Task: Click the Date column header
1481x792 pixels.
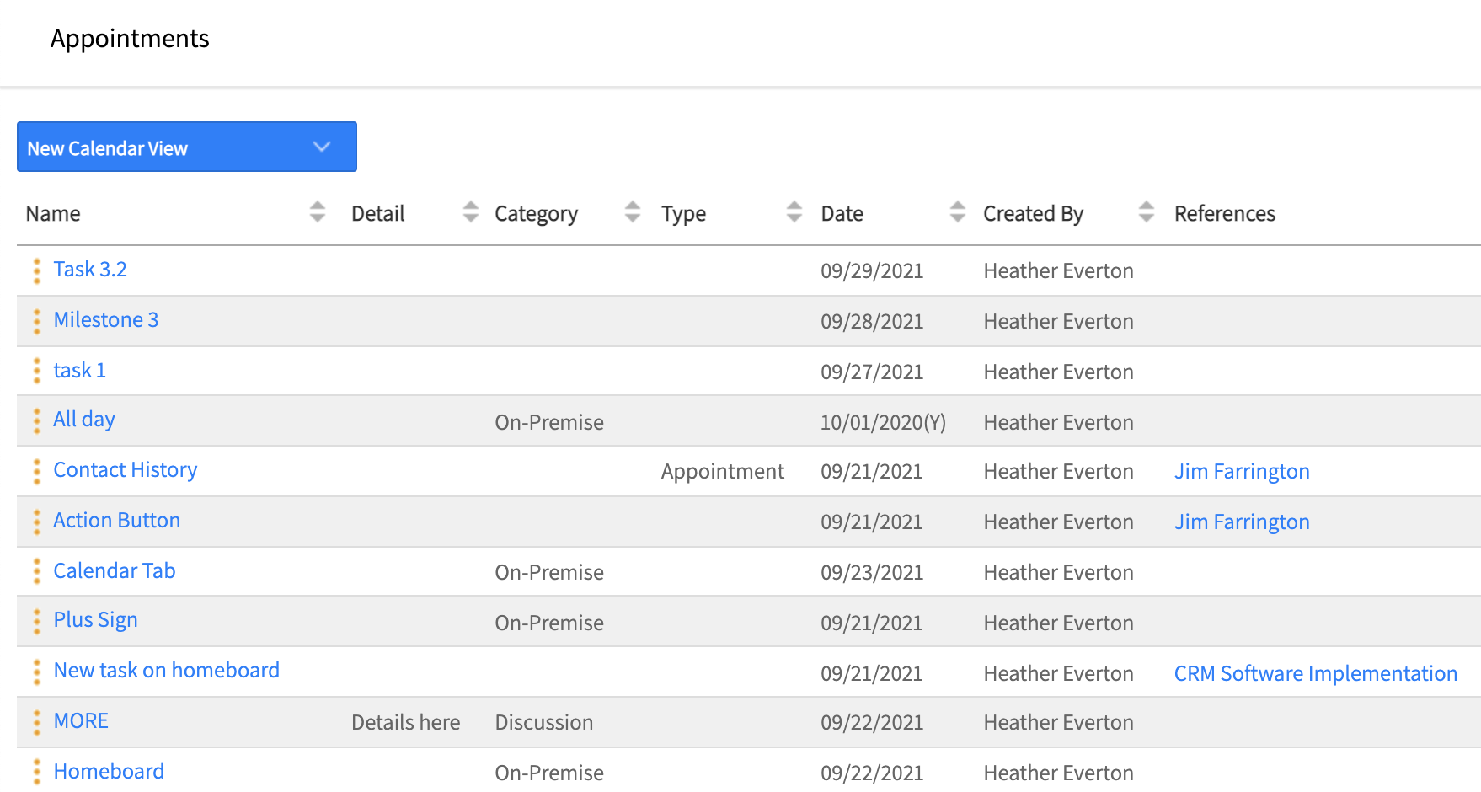Action: [x=842, y=214]
